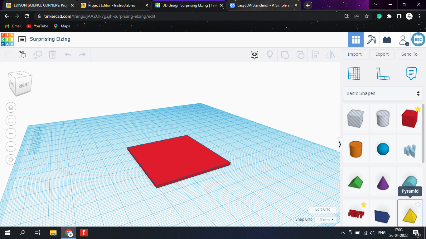Image resolution: width=426 pixels, height=239 pixels.
Task: Open the Windows Start menu
Action: 7,233
